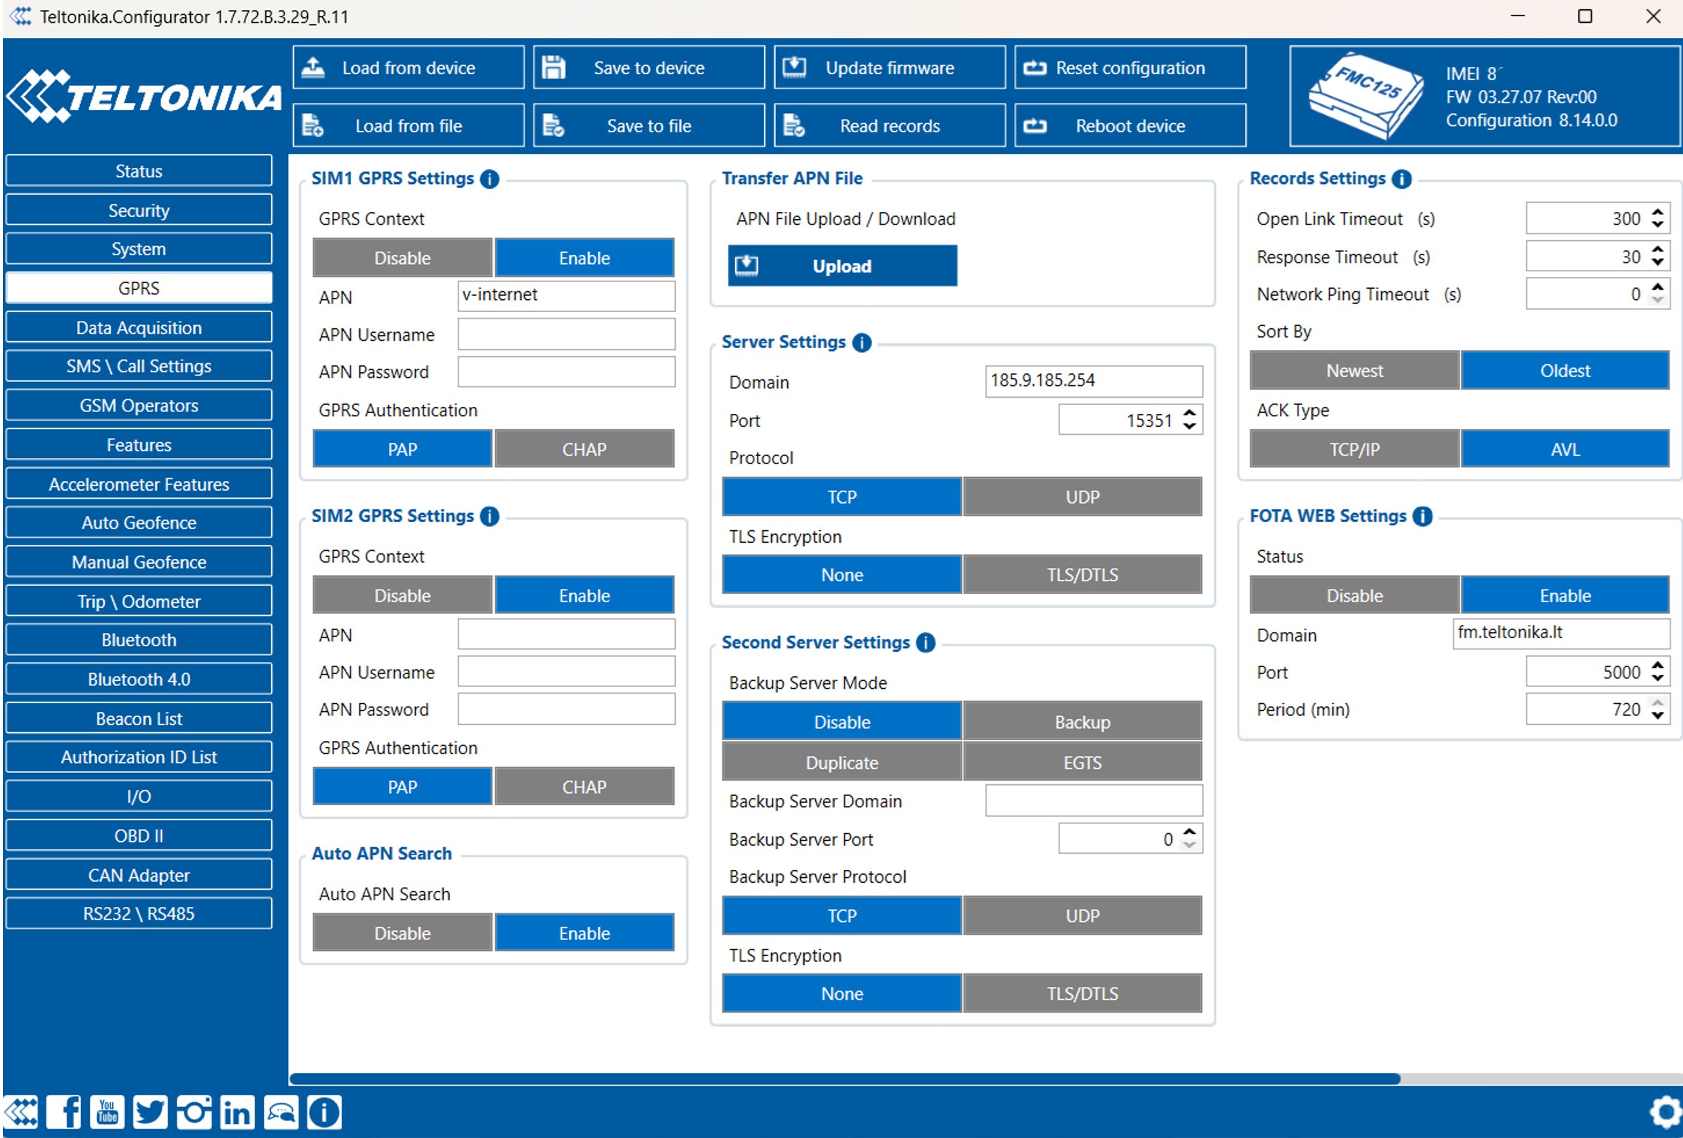Open the Facebook icon link

64,1112
